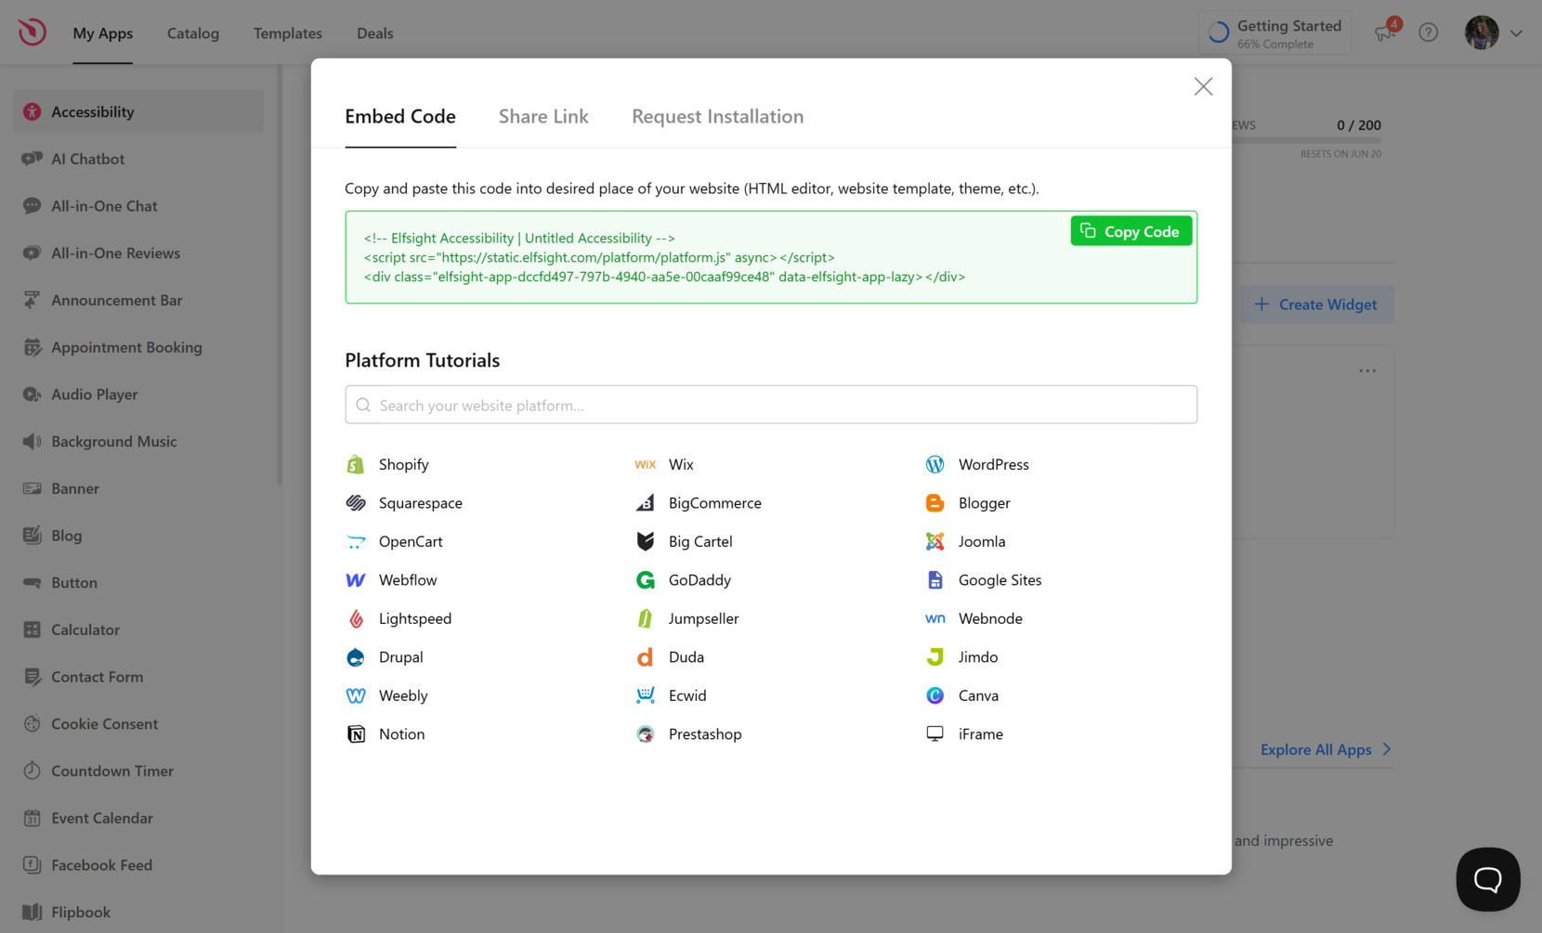Open the Appointment Booking app
Image resolution: width=1542 pixels, height=933 pixels.
tap(126, 347)
